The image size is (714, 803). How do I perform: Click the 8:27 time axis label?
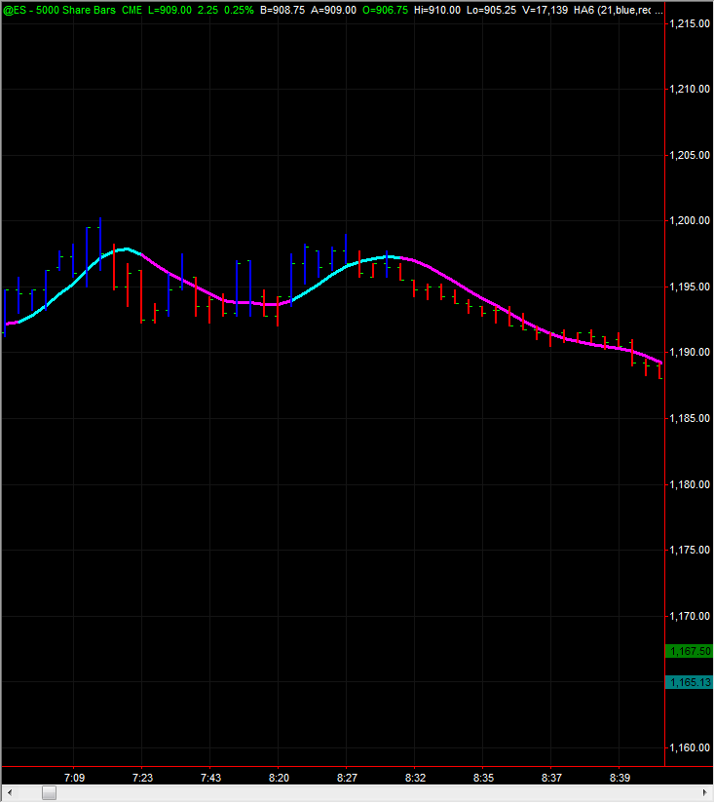click(347, 778)
